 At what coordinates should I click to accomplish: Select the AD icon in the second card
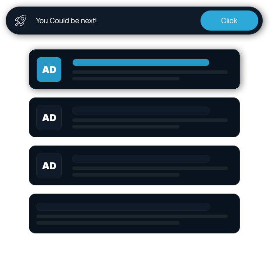coord(49,118)
